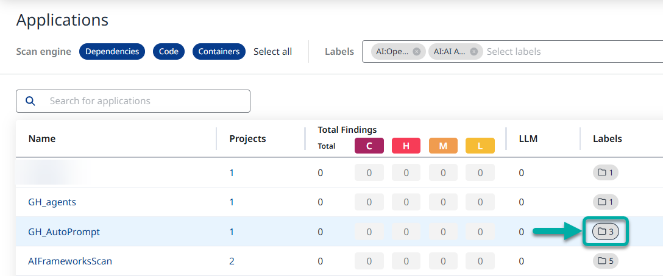The width and height of the screenshot is (663, 276).
Task: Open labels badge for GH_AutoPrompt
Action: (605, 232)
